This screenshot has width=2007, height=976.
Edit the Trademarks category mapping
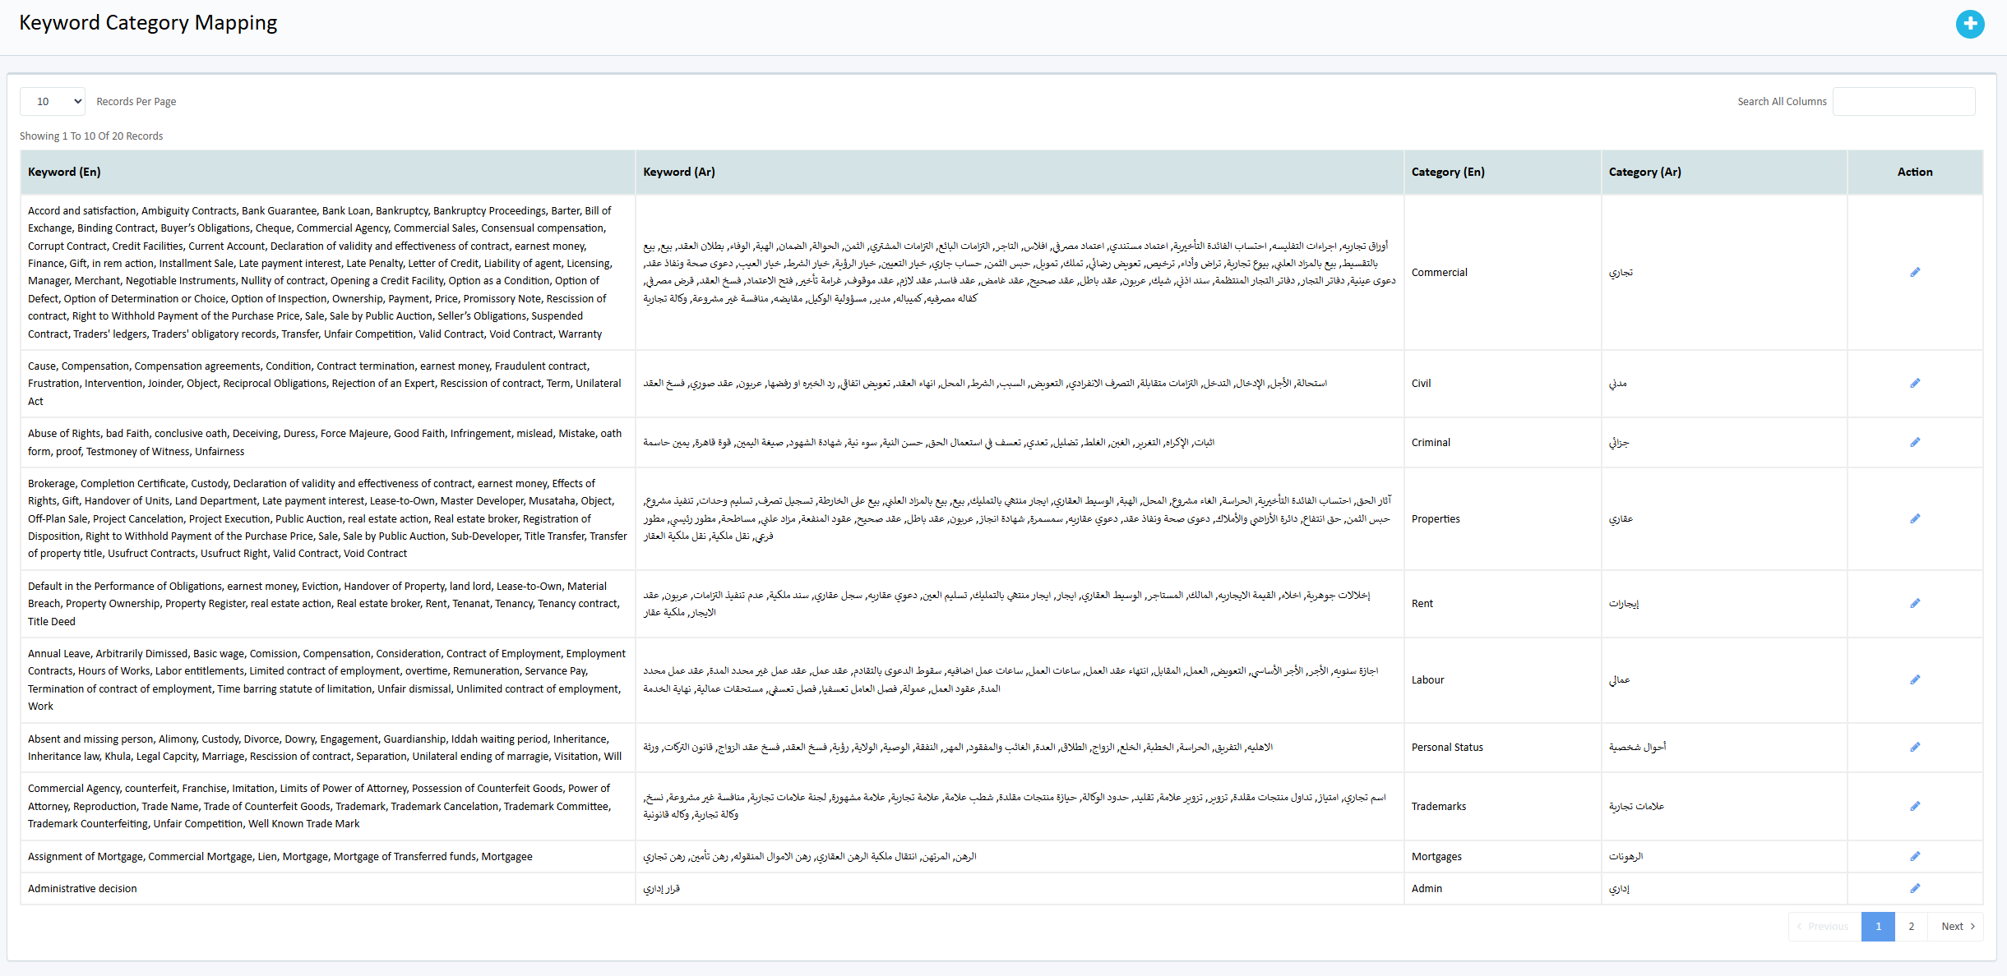coord(1914,806)
